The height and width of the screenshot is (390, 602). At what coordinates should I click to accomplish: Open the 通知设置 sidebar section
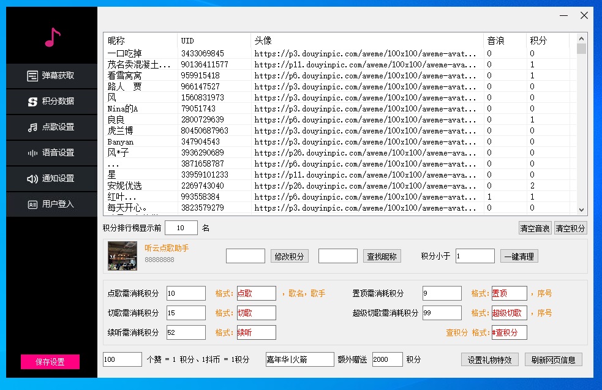click(x=51, y=179)
